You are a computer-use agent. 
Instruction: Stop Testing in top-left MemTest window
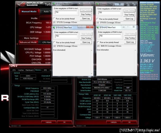click(x=86, y=14)
